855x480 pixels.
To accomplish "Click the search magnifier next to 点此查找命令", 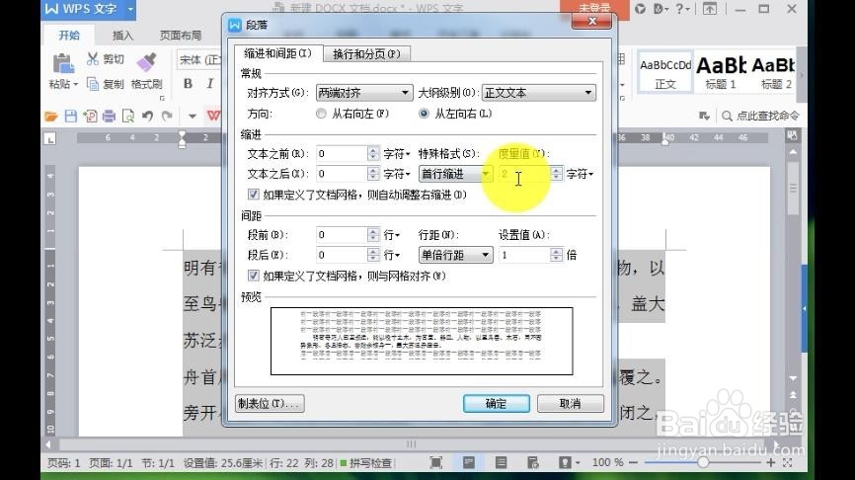I will (x=727, y=116).
